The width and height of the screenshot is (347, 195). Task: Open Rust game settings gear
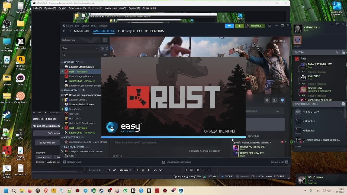(267, 100)
